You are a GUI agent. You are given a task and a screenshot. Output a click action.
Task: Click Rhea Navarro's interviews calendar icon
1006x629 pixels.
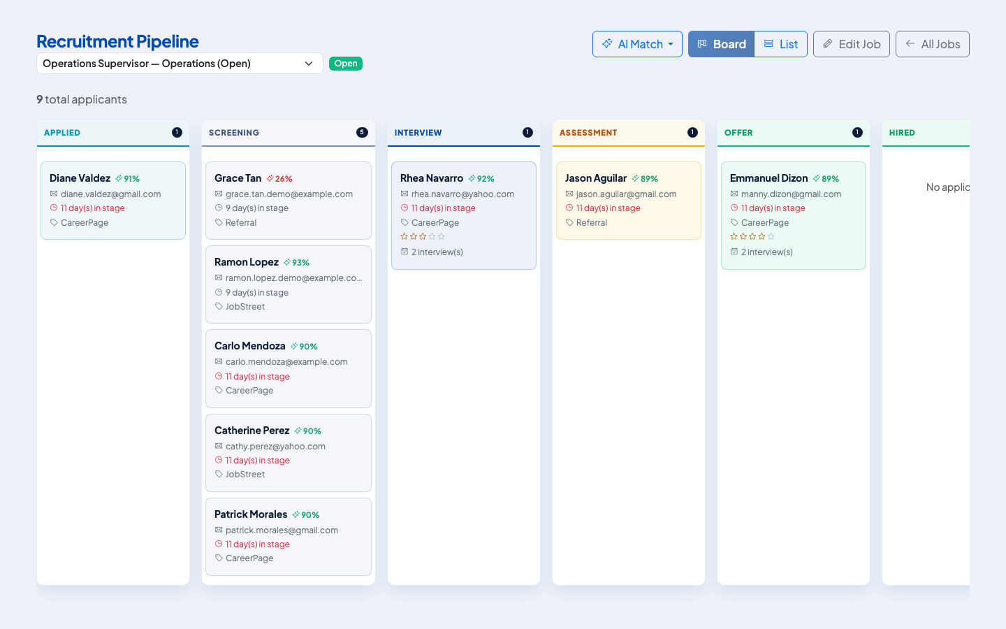click(404, 252)
